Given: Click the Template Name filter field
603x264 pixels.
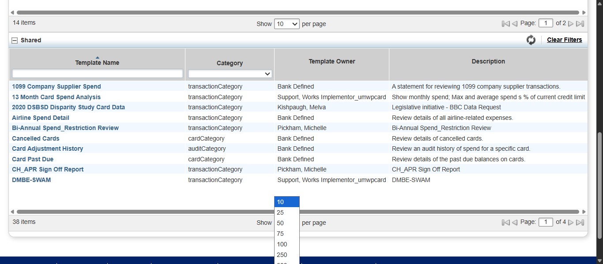Looking at the screenshot, I should coord(97,74).
